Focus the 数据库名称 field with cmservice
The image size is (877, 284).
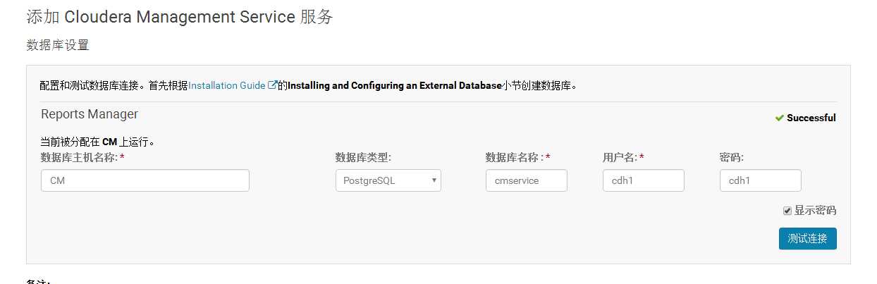pos(527,180)
